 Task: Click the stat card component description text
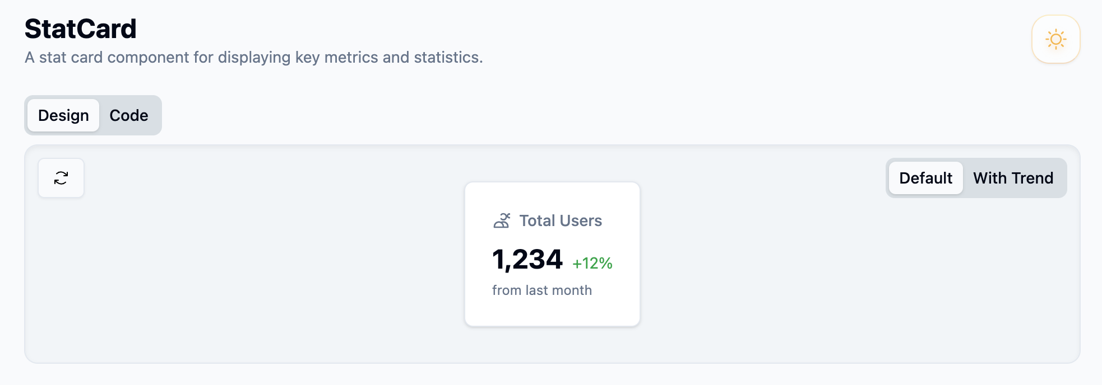tap(254, 58)
